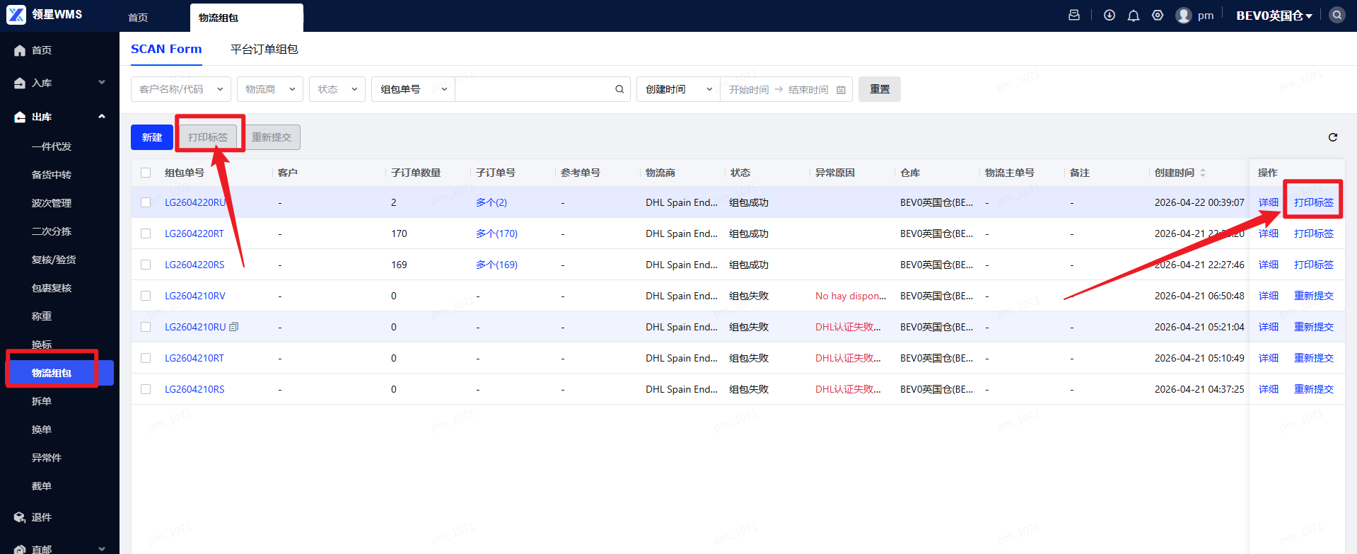Expand the 入库 sidebar menu

(102, 83)
